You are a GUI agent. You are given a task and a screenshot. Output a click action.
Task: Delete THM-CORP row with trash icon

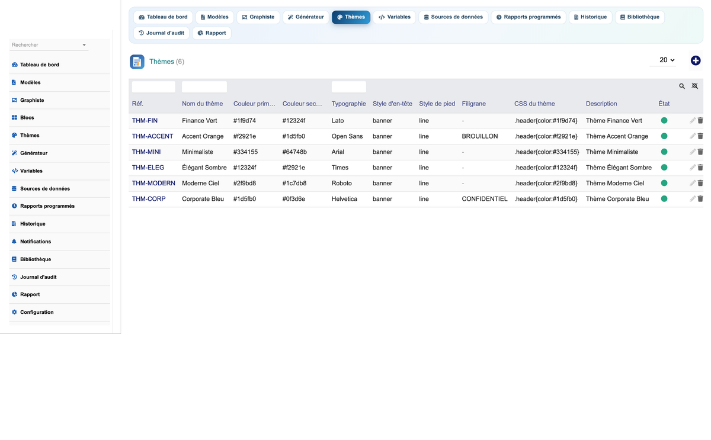pos(700,199)
